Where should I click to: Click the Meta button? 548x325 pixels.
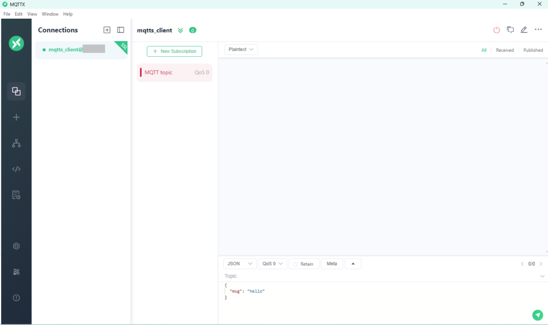(332, 264)
